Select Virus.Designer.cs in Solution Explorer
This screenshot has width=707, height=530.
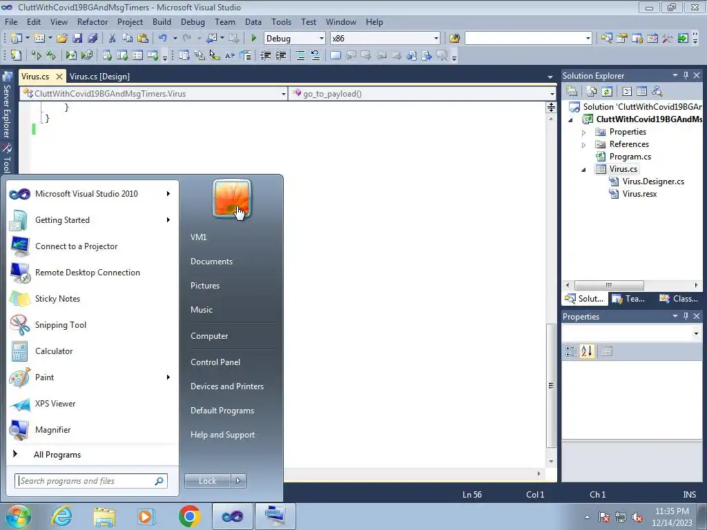[653, 181]
